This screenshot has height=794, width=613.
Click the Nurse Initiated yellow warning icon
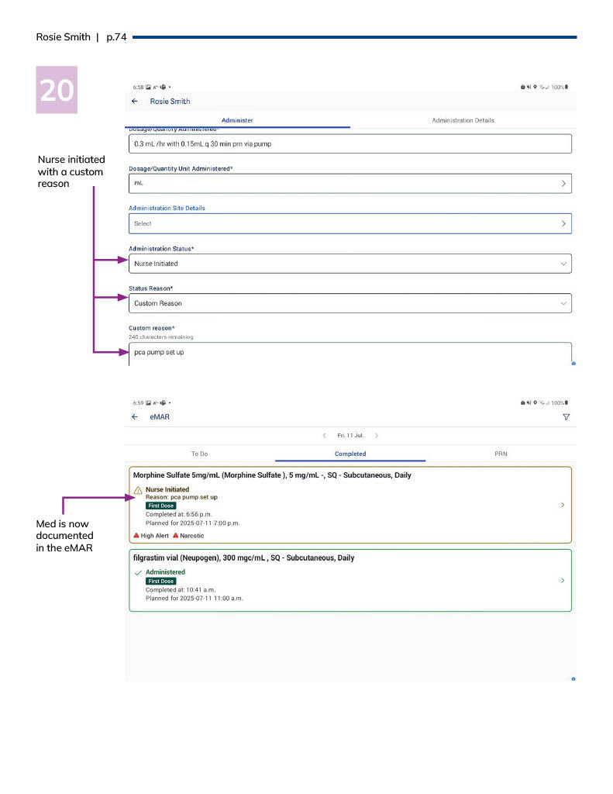[138, 490]
